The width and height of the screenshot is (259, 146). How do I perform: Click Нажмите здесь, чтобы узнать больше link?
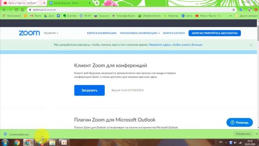176,45
